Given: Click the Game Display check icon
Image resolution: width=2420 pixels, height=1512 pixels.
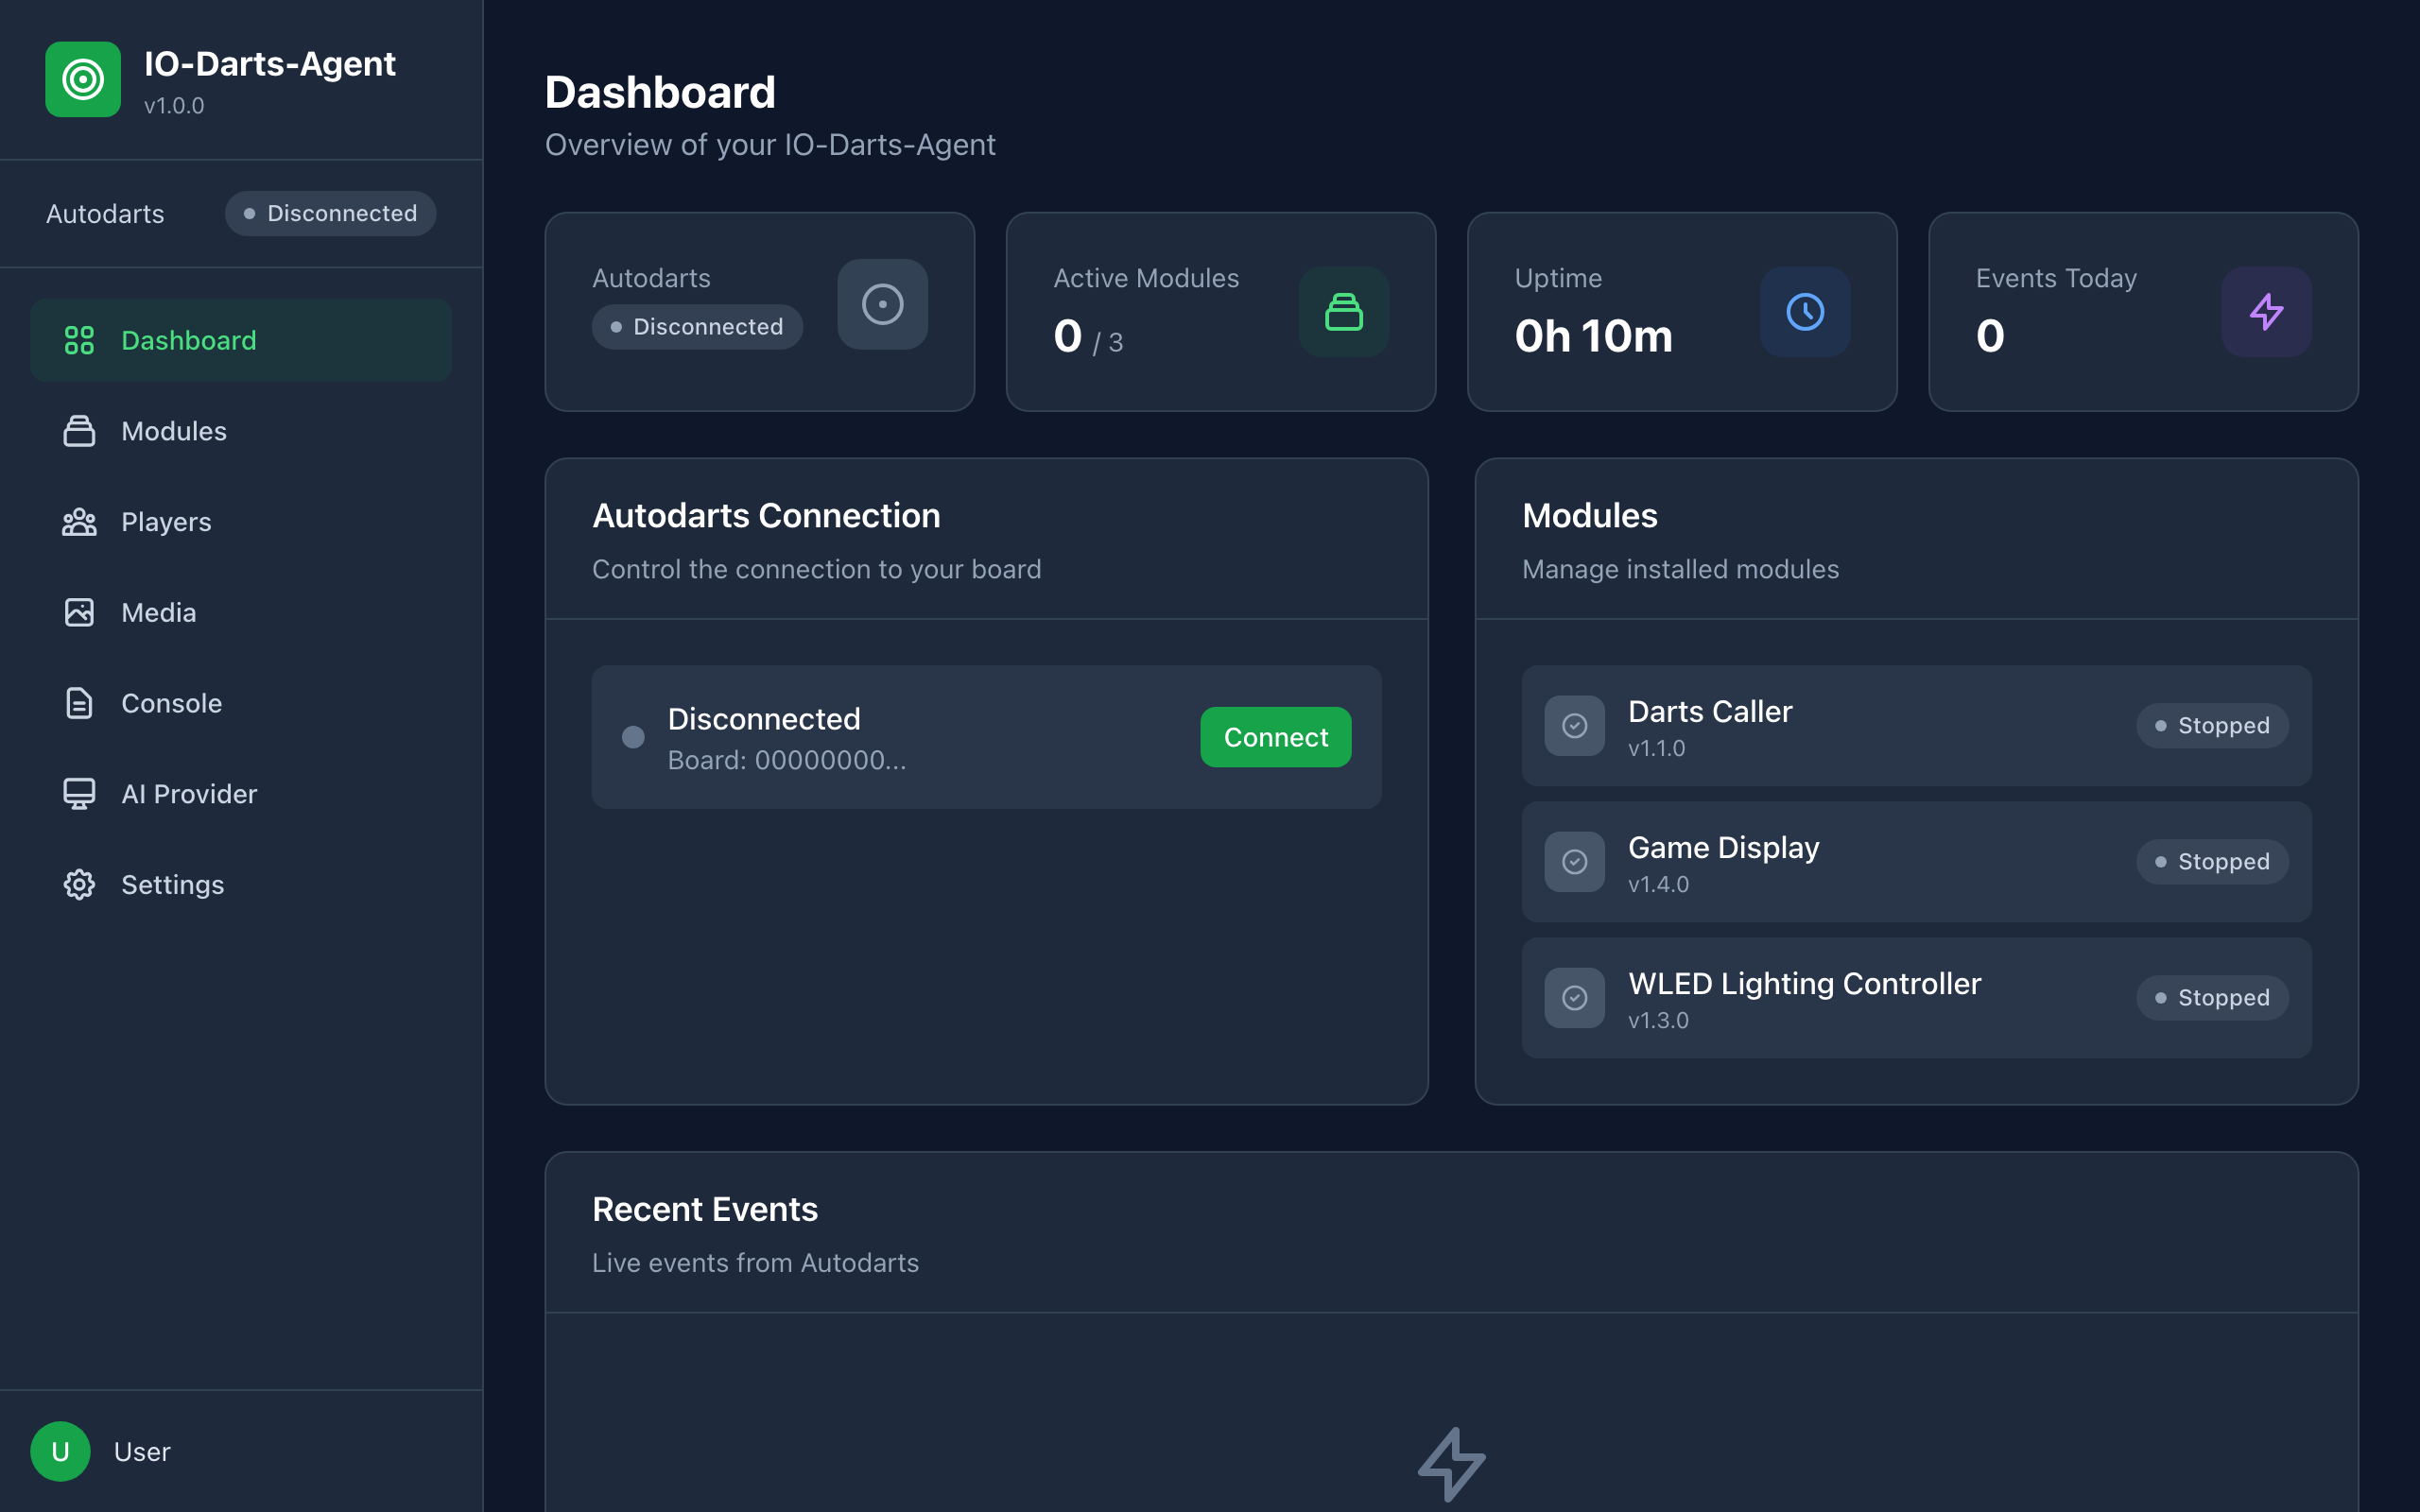Looking at the screenshot, I should (x=1575, y=862).
